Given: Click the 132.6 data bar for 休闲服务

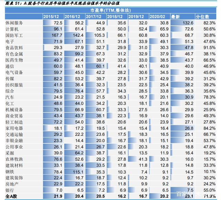Looking at the screenshot, I should pyautogui.click(x=182, y=22).
